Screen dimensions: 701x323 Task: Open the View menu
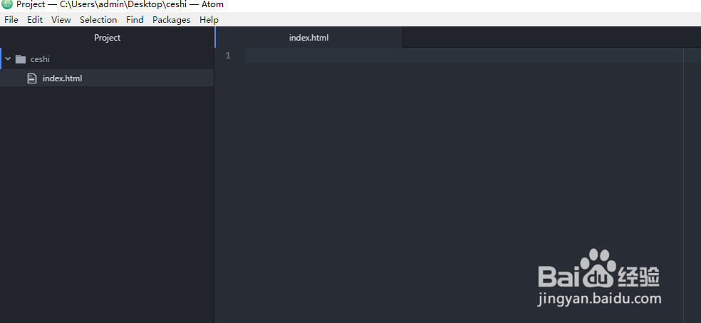(x=61, y=20)
